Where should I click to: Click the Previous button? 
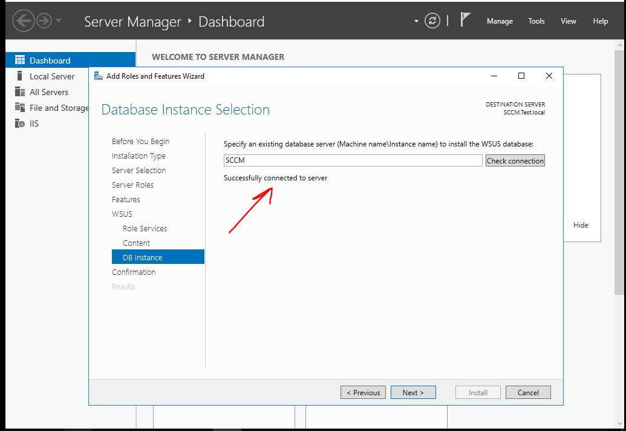[x=363, y=392]
